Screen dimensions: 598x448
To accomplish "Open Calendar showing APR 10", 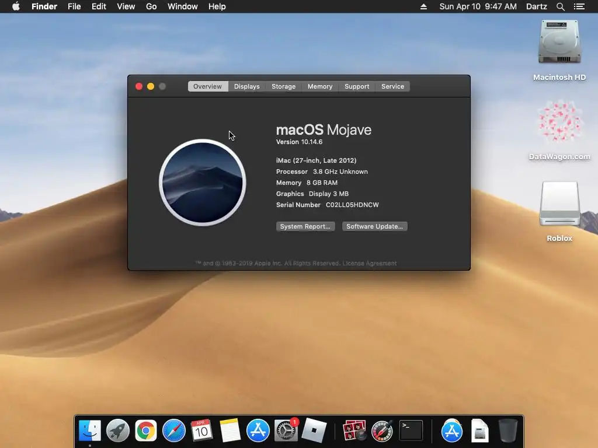I will (x=201, y=430).
